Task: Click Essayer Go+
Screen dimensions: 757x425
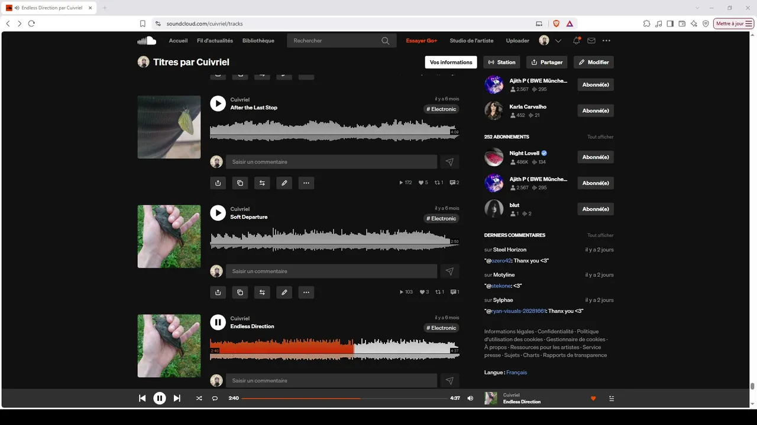Action: coord(422,41)
